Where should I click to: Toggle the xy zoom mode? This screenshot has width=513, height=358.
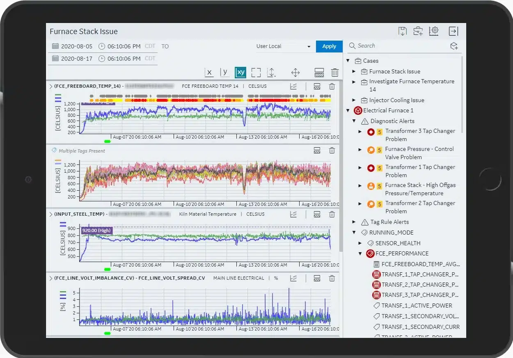(x=240, y=73)
